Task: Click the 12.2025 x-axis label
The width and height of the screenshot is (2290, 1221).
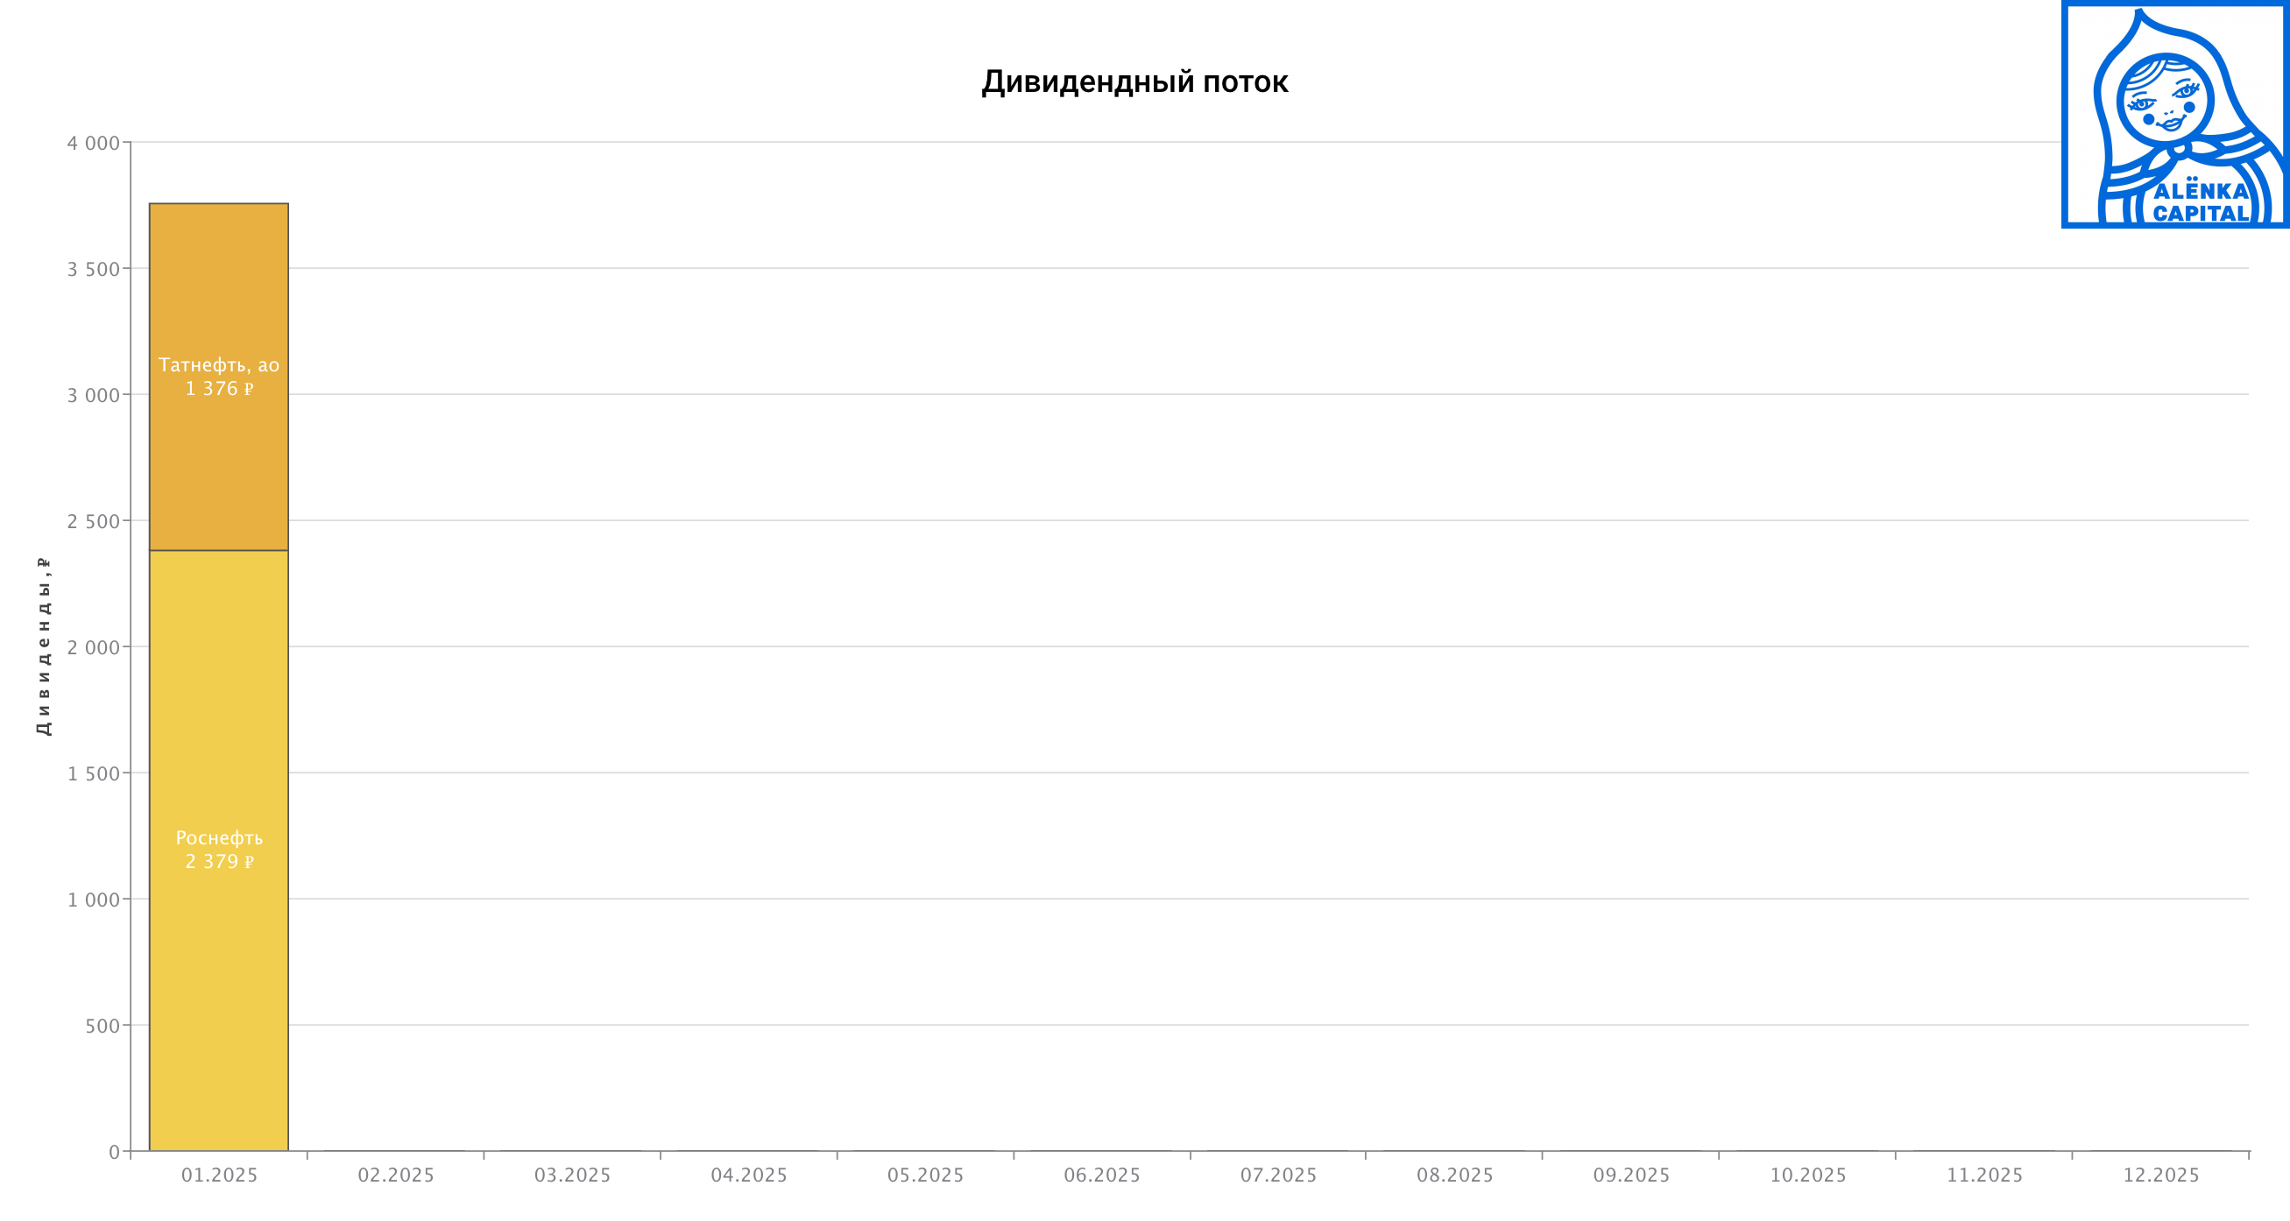Action: [x=2161, y=1175]
